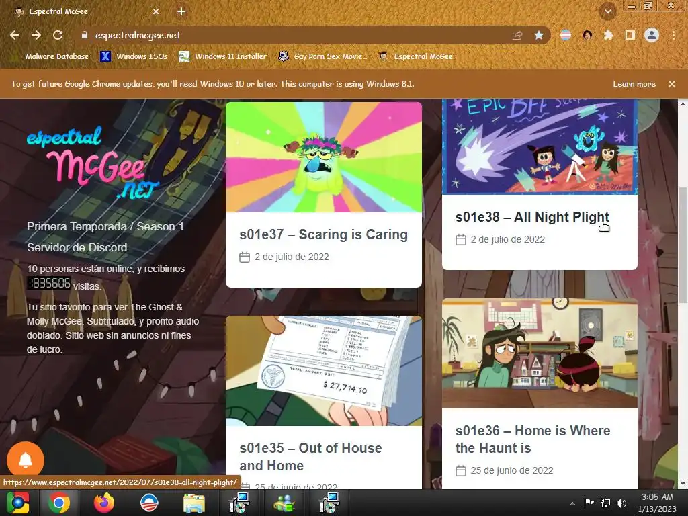The image size is (688, 516).
Task: Open the Windows Start button
Action: (18, 503)
